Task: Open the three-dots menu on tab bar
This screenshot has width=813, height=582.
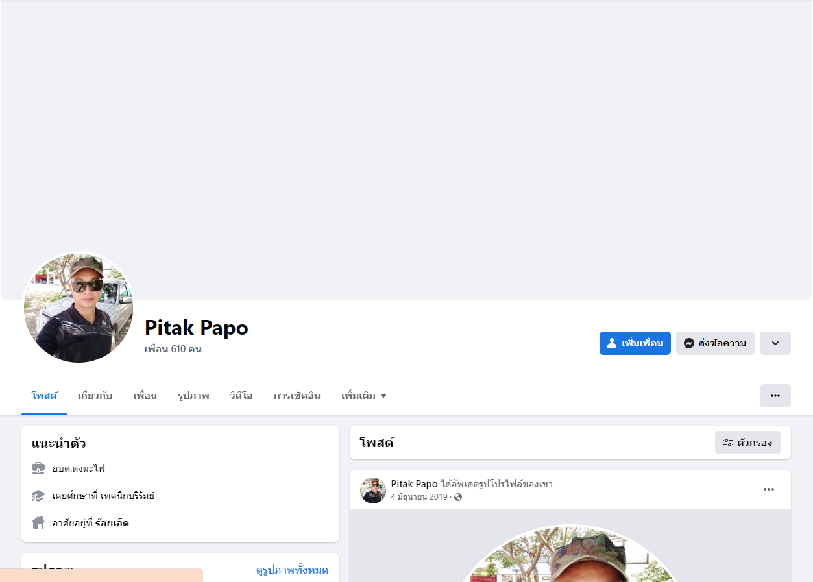Action: [x=775, y=396]
